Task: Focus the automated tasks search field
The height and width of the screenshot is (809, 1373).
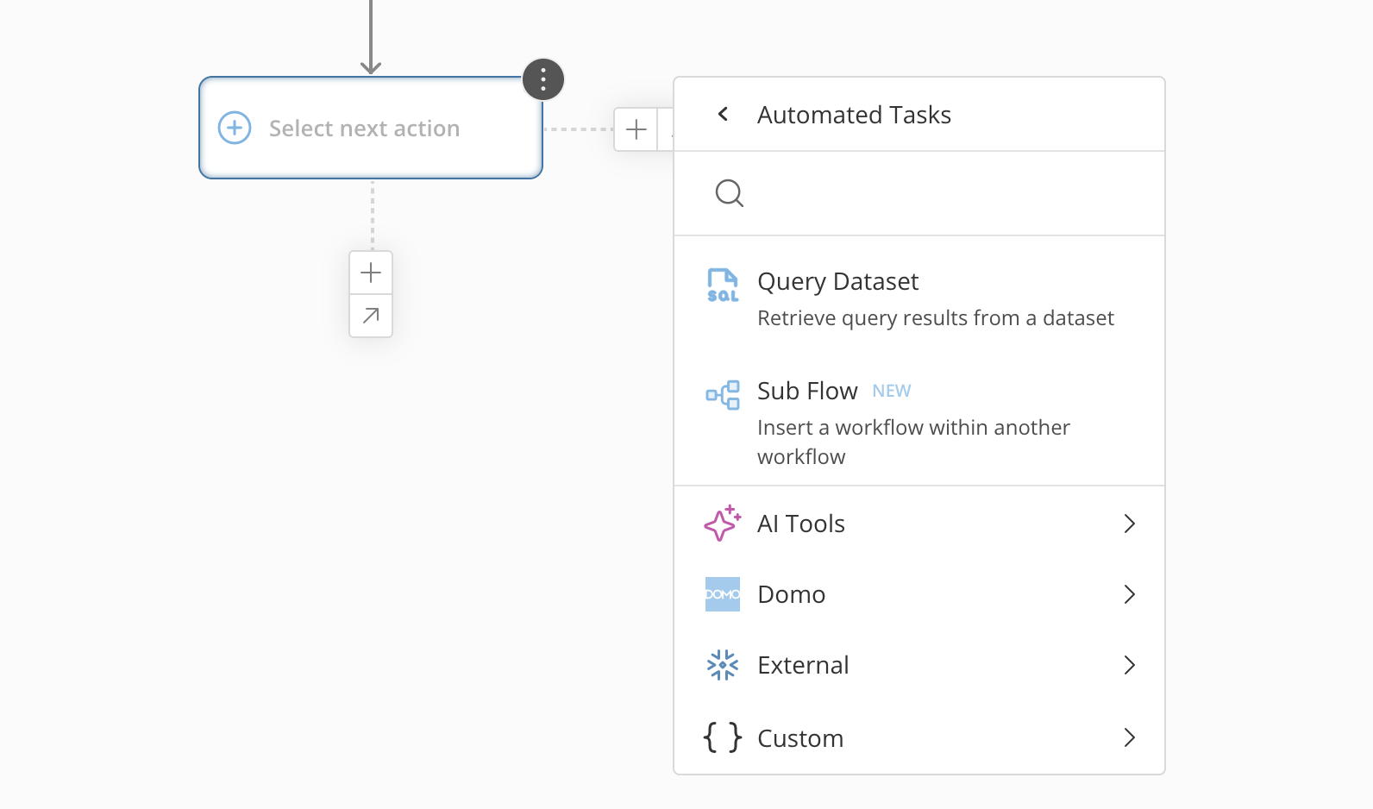Action: pyautogui.click(x=940, y=193)
